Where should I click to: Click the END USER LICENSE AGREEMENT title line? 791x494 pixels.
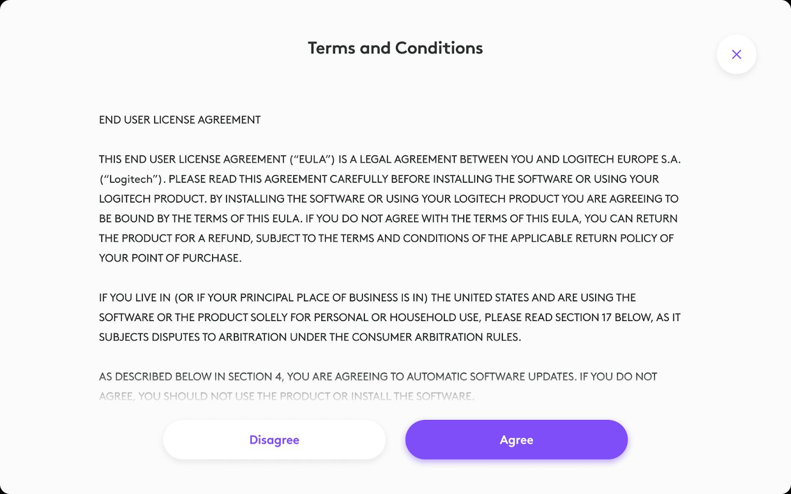point(179,120)
